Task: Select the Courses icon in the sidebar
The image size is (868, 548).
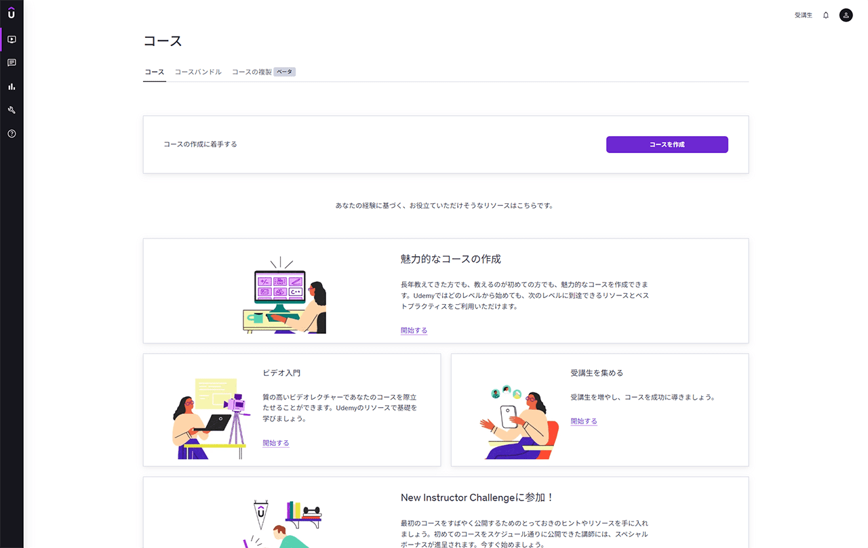Action: pyautogui.click(x=12, y=39)
